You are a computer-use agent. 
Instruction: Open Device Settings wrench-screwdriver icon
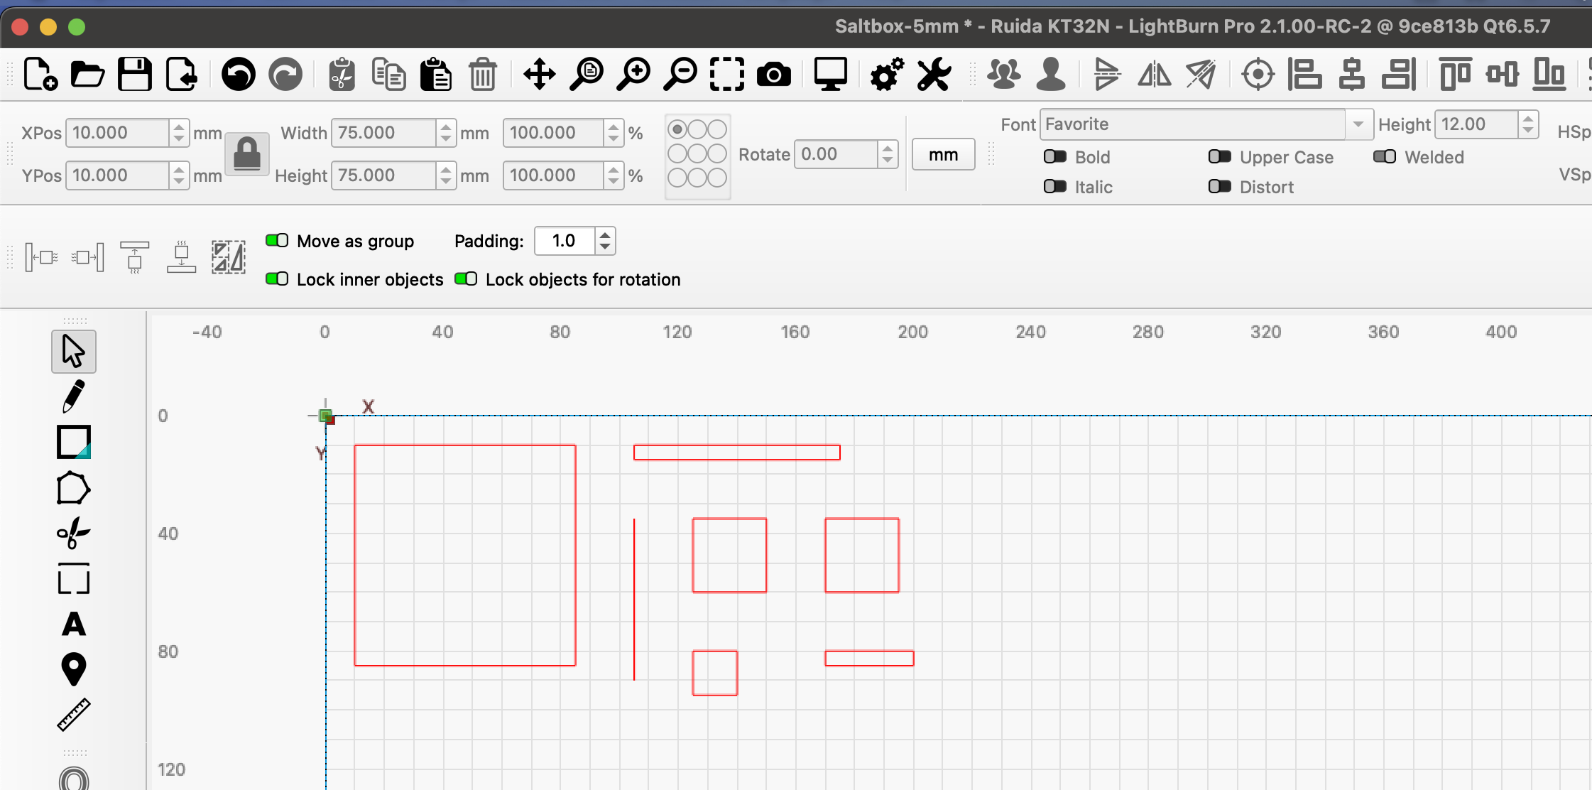point(933,74)
